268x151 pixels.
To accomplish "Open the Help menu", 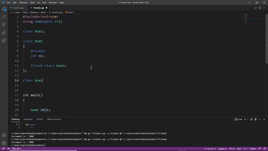I will pos(62,3).
